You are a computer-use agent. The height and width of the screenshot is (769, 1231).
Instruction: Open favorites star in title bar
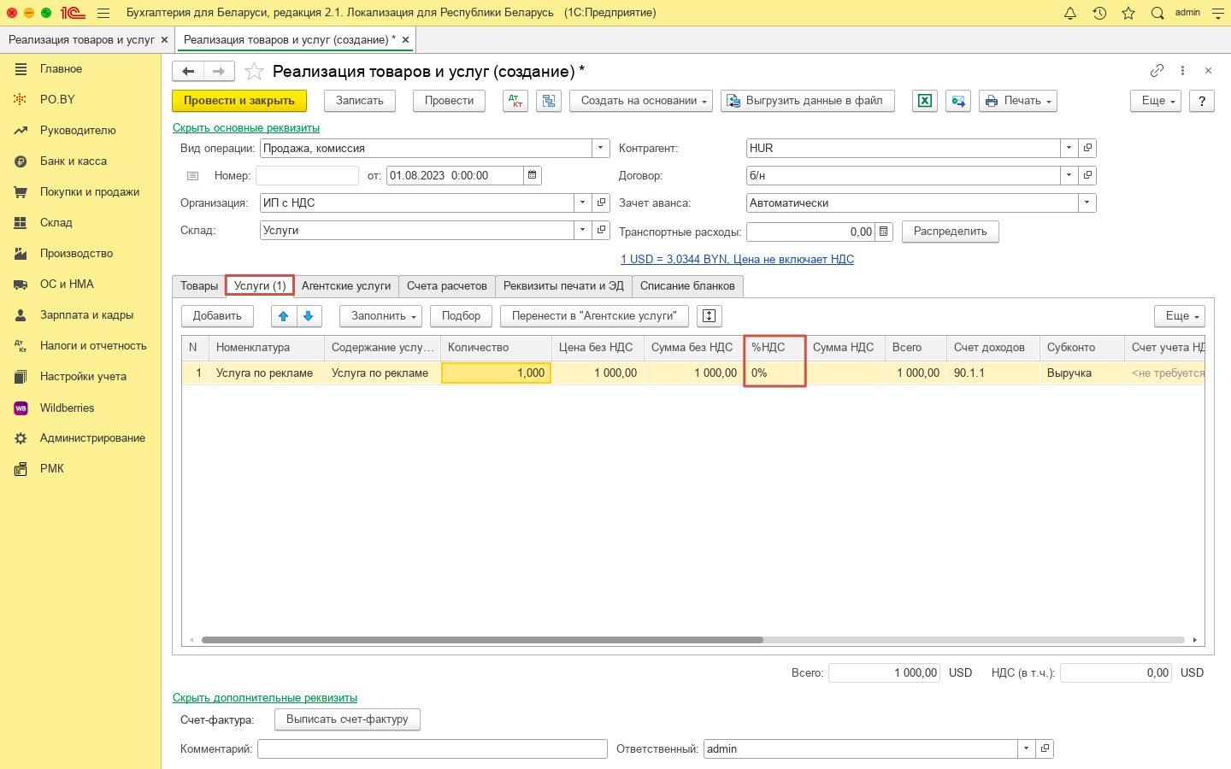[x=1128, y=13]
